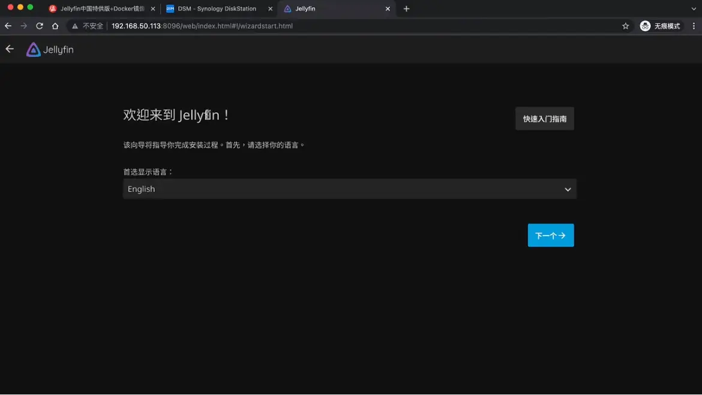Image resolution: width=702 pixels, height=395 pixels.
Task: Close the DSM - Synology DiskStation tab
Action: 270,8
